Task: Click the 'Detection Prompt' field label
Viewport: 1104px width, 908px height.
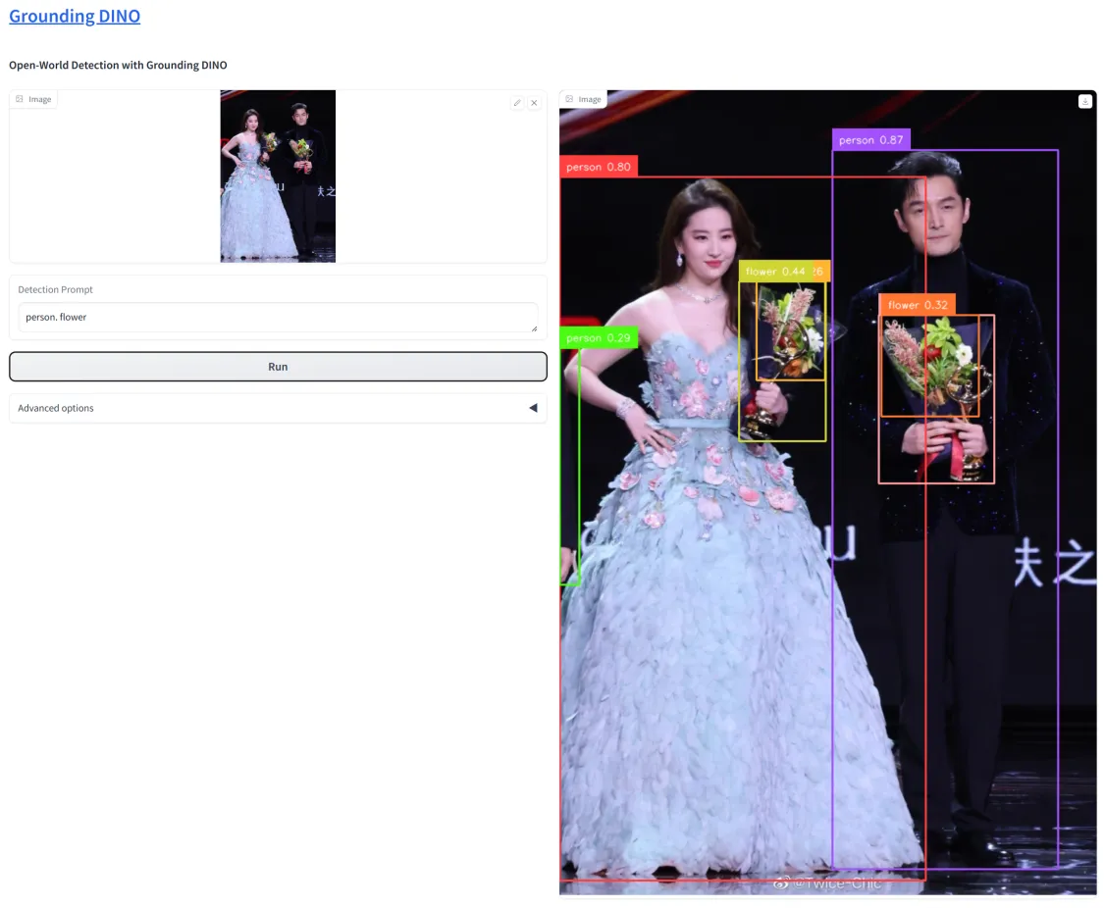Action: 55,290
